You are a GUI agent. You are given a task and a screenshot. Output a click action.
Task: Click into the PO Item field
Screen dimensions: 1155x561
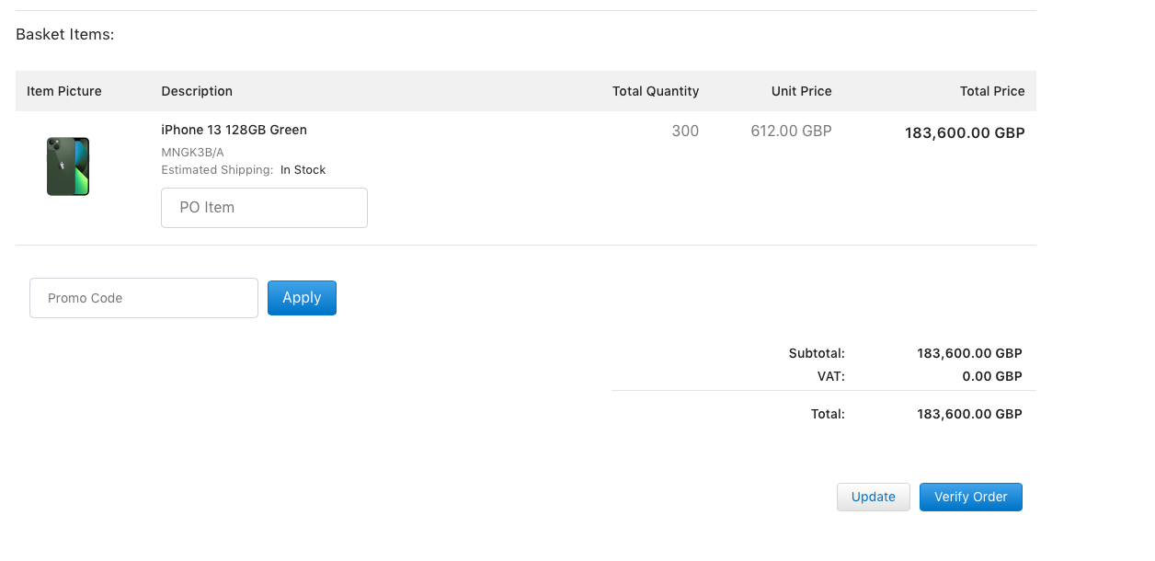pyautogui.click(x=264, y=208)
